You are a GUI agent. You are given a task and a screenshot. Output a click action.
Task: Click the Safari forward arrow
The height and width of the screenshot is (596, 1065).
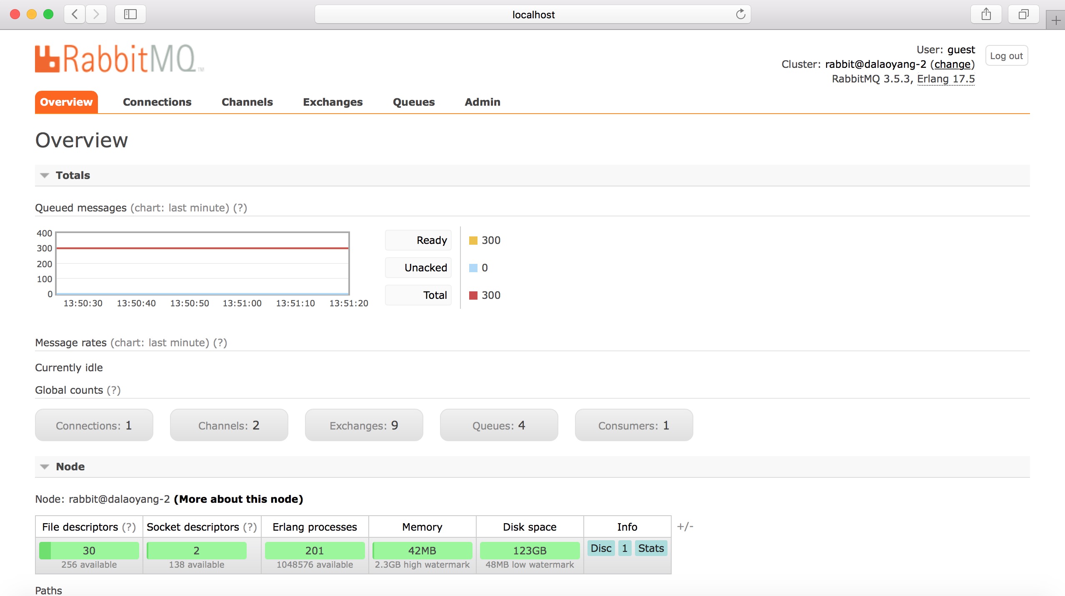click(96, 15)
